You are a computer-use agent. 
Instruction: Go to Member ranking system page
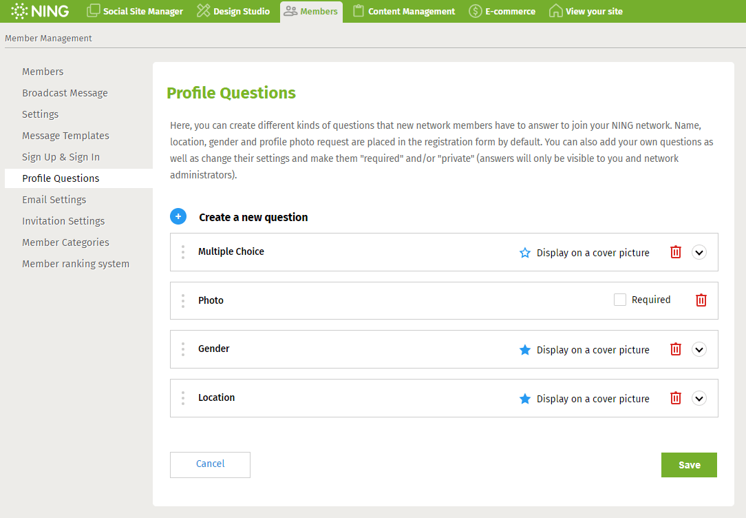pos(76,263)
